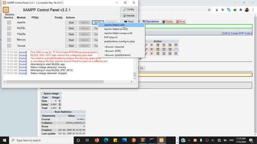Screen dimensions: 257x144
Task: Select <Browse> [PHP] menu entry
Action: [x=121, y=51]
